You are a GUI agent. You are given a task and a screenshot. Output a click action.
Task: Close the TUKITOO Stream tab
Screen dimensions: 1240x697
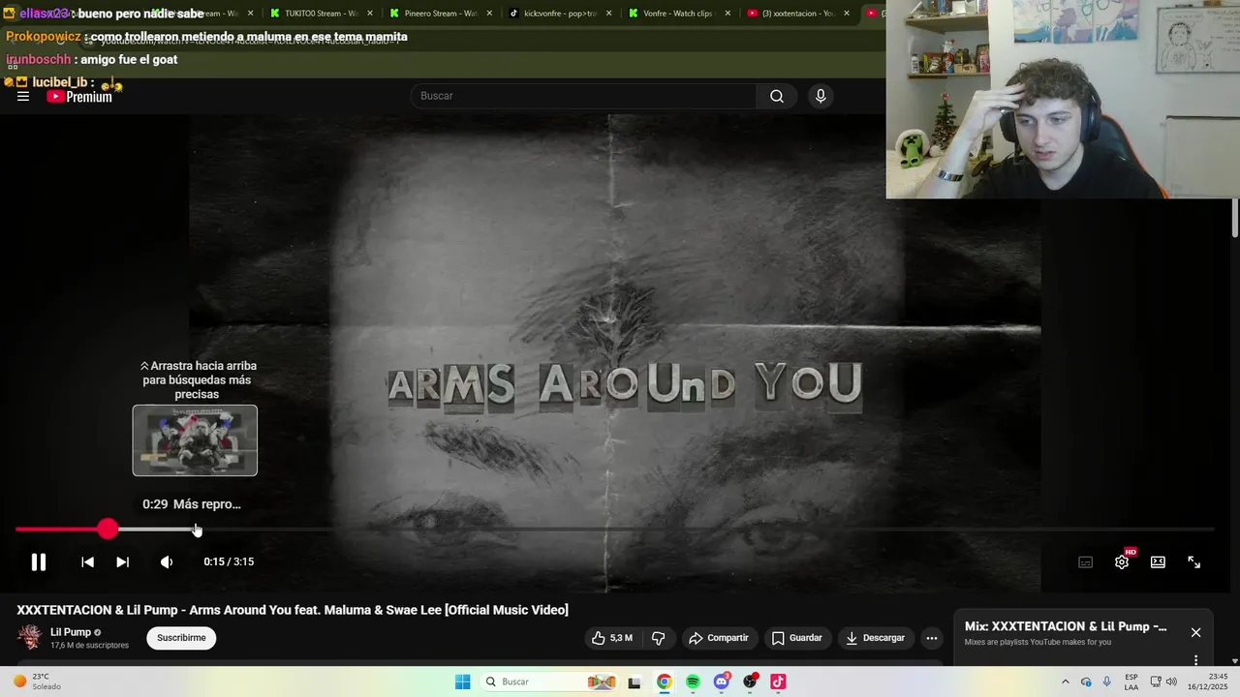(370, 14)
